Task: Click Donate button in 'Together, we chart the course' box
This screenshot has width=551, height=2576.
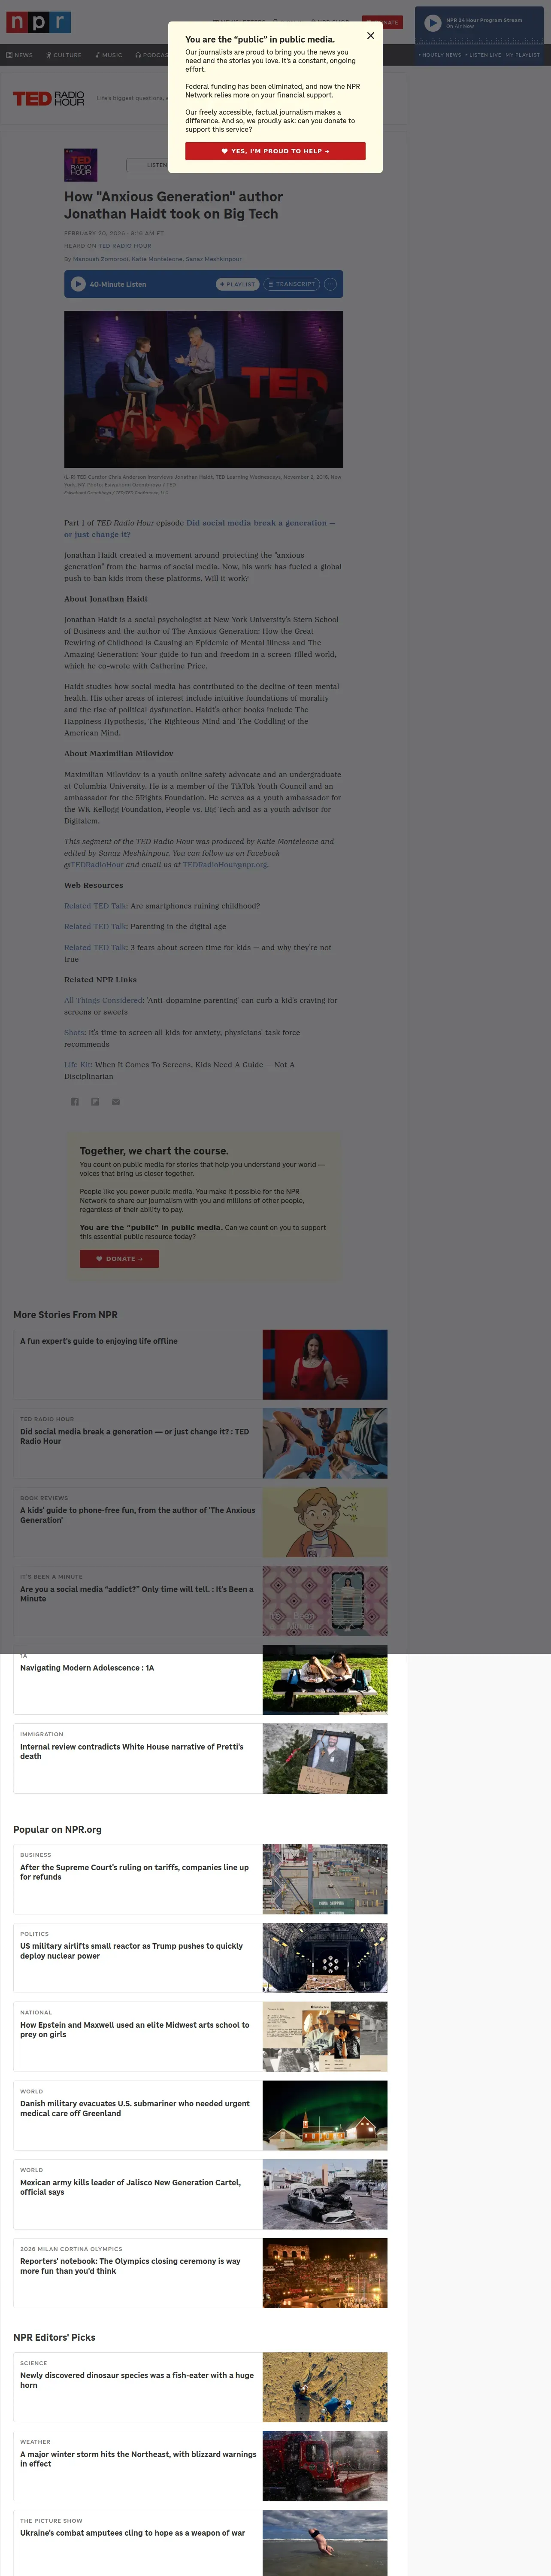Action: tap(119, 1259)
